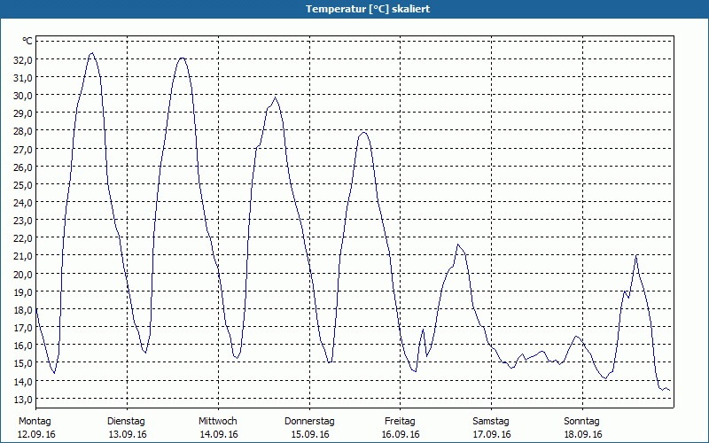Image resolution: width=709 pixels, height=443 pixels.
Task: Click the 23,0 y-axis value
Action: 23,221
